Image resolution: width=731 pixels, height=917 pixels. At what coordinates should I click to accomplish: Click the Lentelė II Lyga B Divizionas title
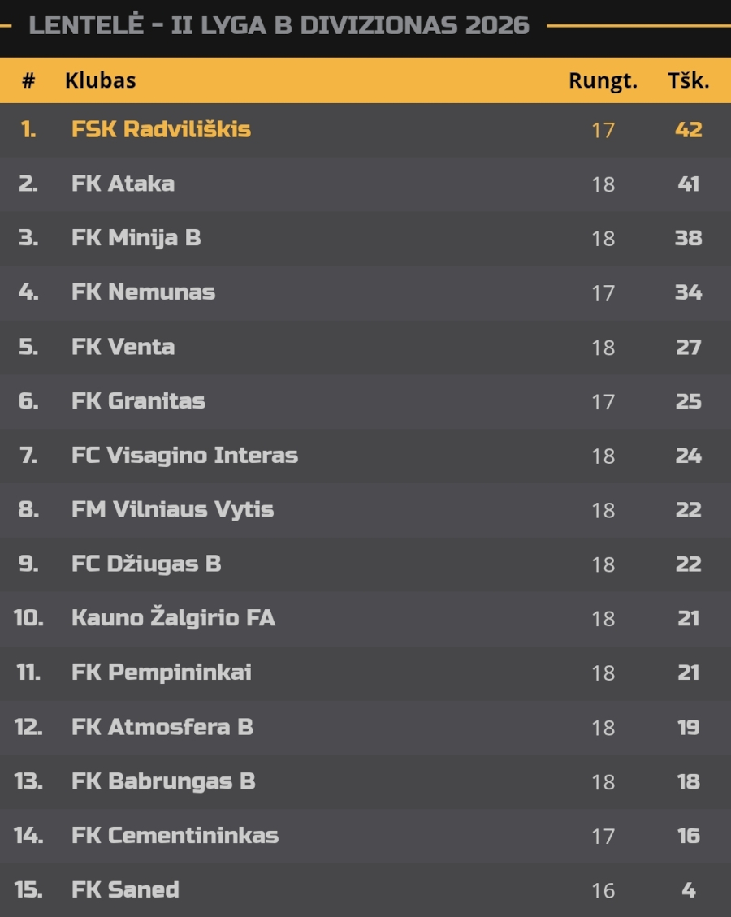click(x=279, y=25)
